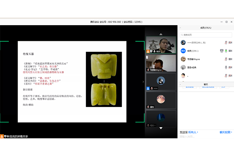Toggle camera for 韦培峰Wayne in member list
The width and height of the screenshot is (234, 156).
(x=230, y=59)
